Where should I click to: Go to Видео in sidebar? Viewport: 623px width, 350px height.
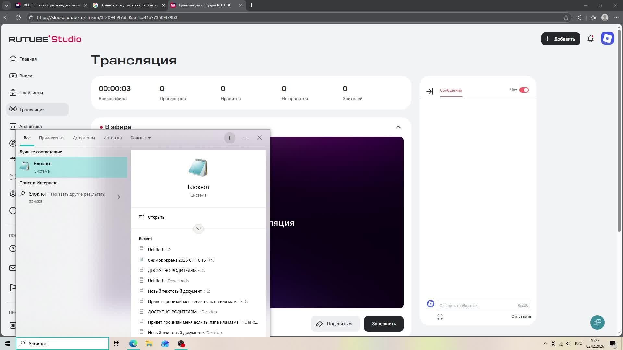(x=26, y=76)
